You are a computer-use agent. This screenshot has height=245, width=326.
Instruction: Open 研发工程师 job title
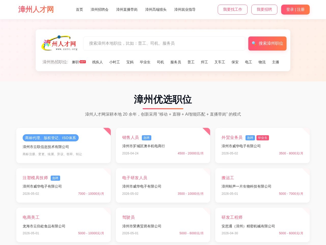[x=232, y=217]
